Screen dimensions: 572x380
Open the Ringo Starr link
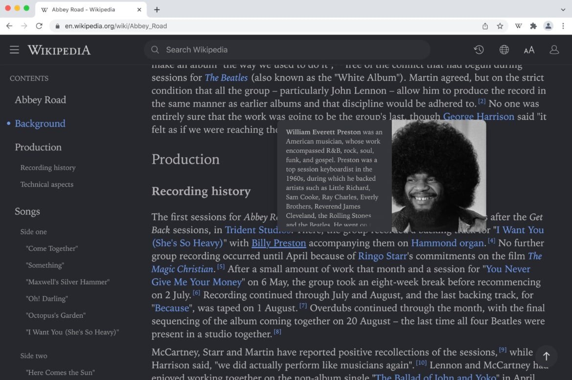(x=382, y=256)
